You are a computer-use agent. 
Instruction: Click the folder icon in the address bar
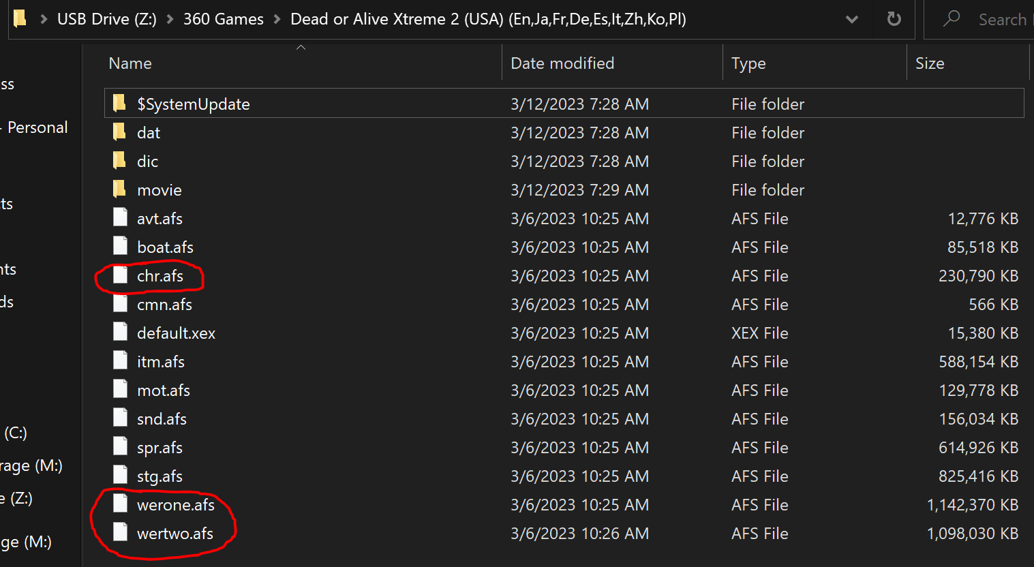[20, 18]
